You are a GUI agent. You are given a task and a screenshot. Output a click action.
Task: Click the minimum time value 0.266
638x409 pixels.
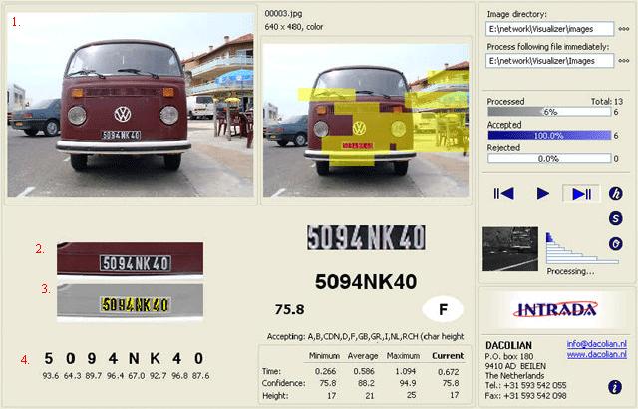pos(326,371)
